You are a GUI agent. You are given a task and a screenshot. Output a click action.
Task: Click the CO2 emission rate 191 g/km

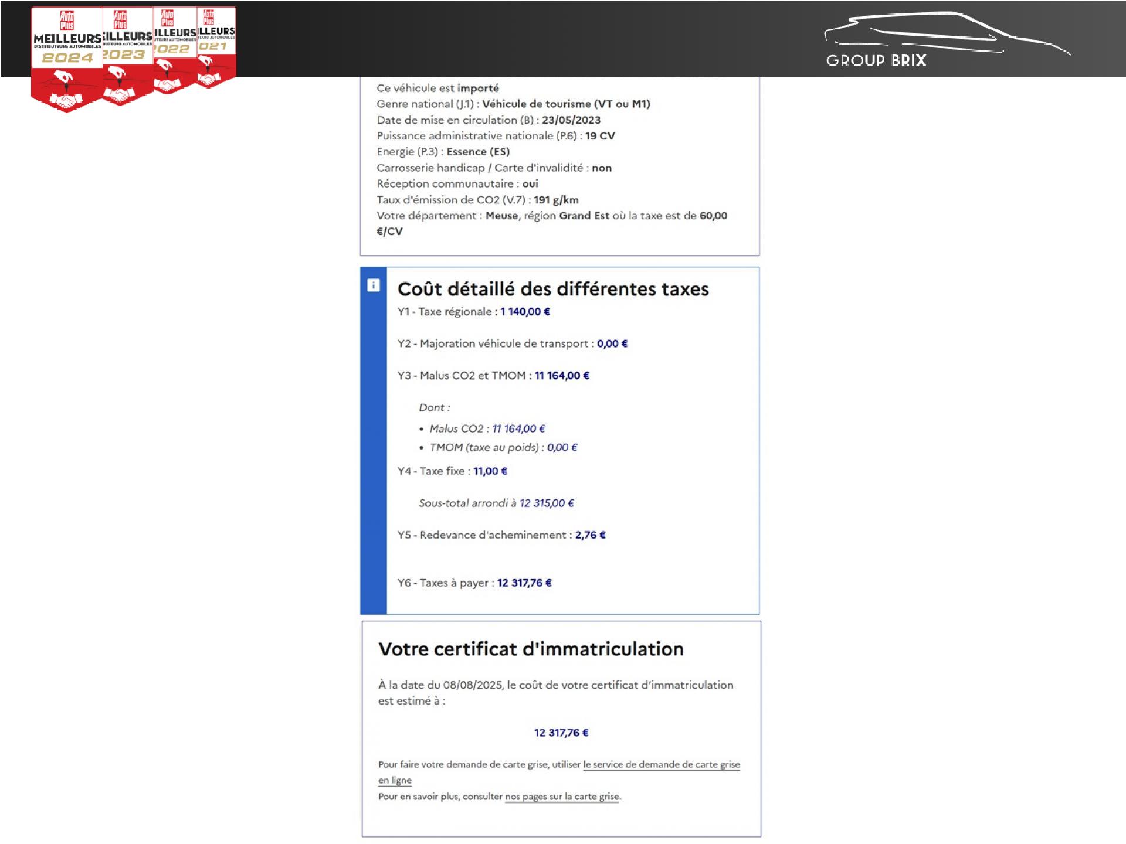[x=556, y=200]
